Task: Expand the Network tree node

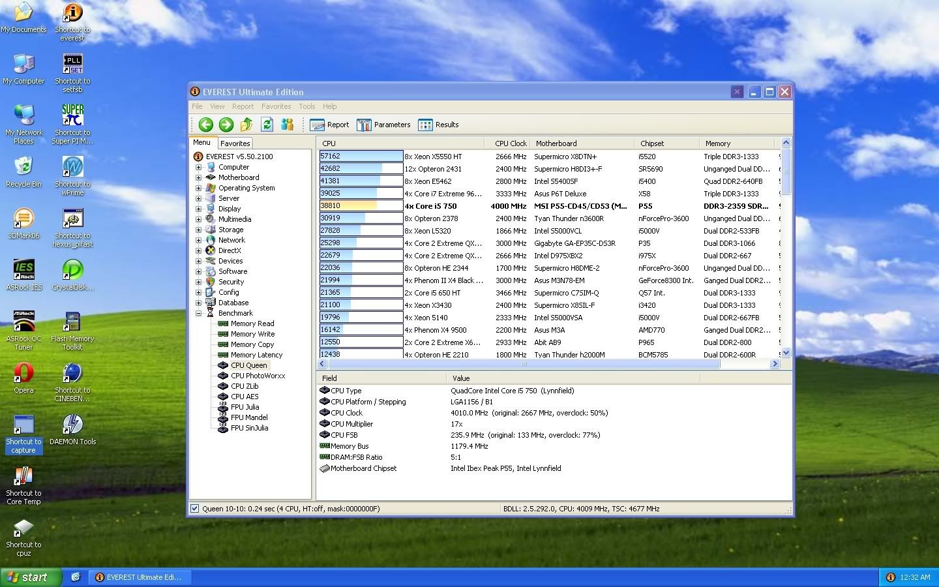Action: [x=198, y=240]
